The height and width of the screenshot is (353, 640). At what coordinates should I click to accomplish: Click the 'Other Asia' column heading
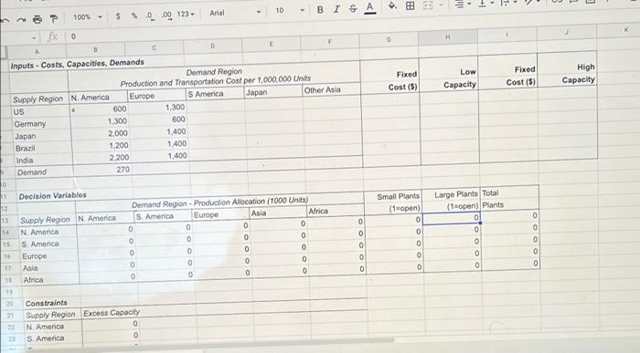[322, 90]
